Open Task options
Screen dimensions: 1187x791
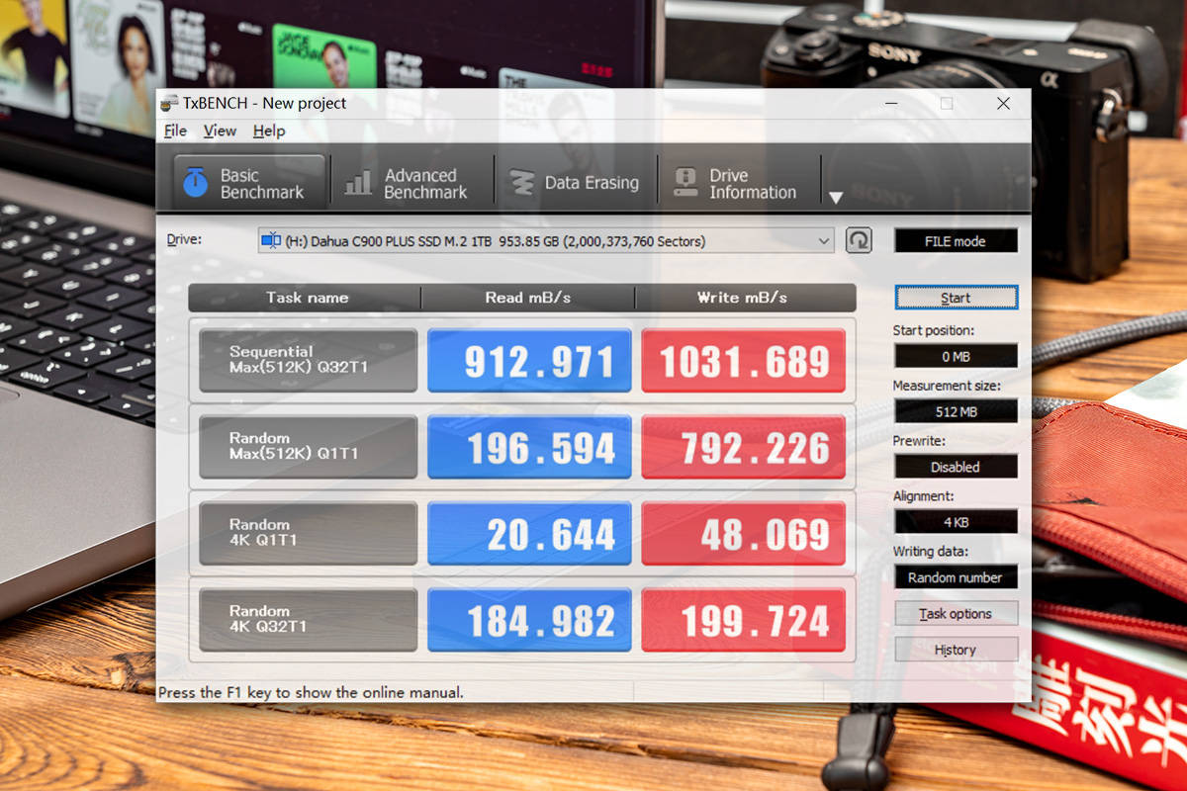(956, 613)
